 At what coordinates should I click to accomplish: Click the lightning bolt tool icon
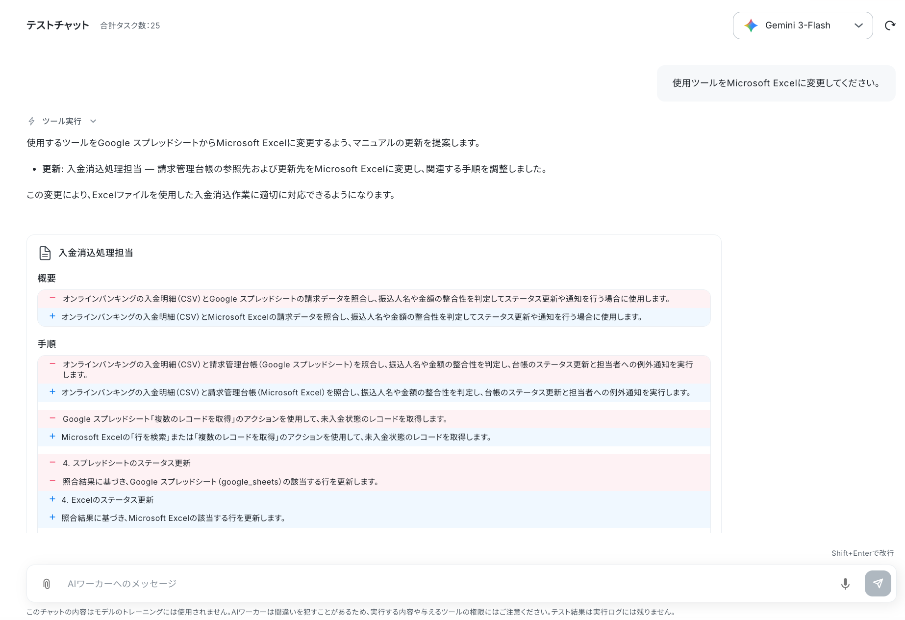(x=31, y=121)
